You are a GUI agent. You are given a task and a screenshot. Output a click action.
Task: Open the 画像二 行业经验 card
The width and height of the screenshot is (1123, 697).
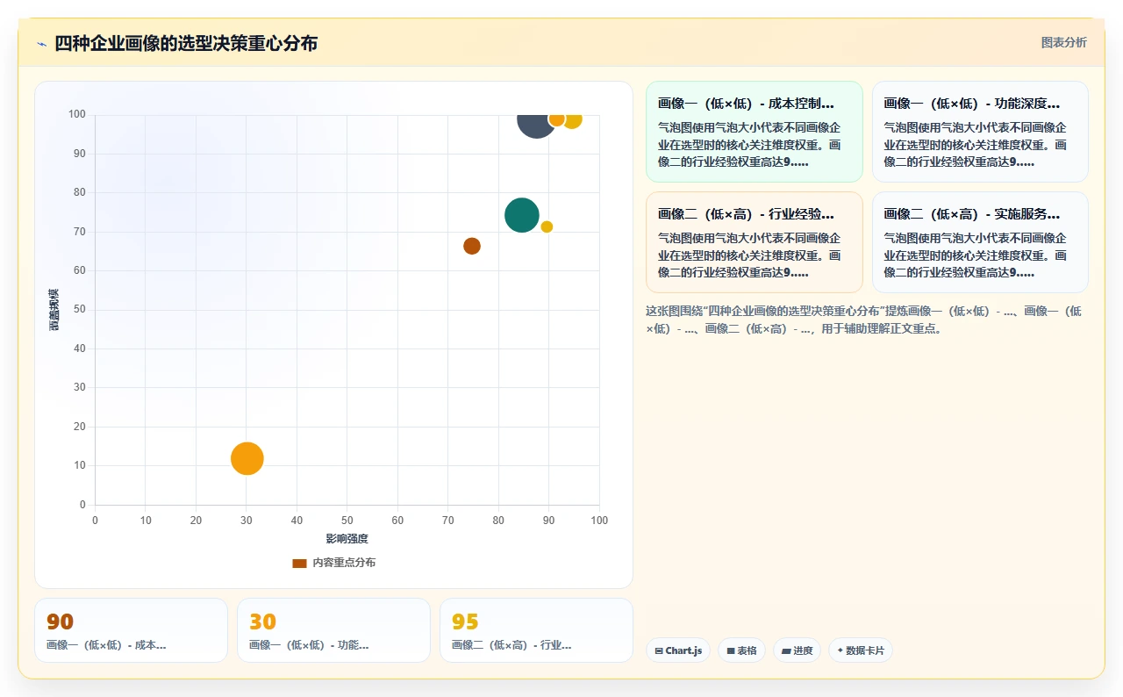pyautogui.click(x=755, y=242)
